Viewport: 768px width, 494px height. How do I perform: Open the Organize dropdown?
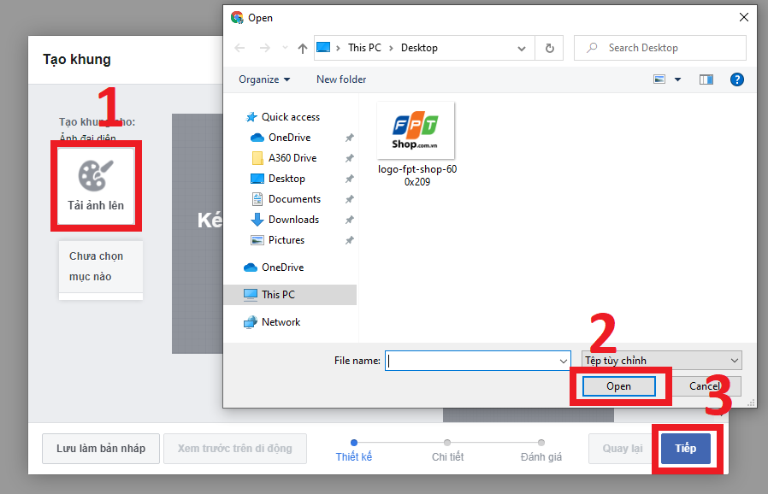[263, 79]
